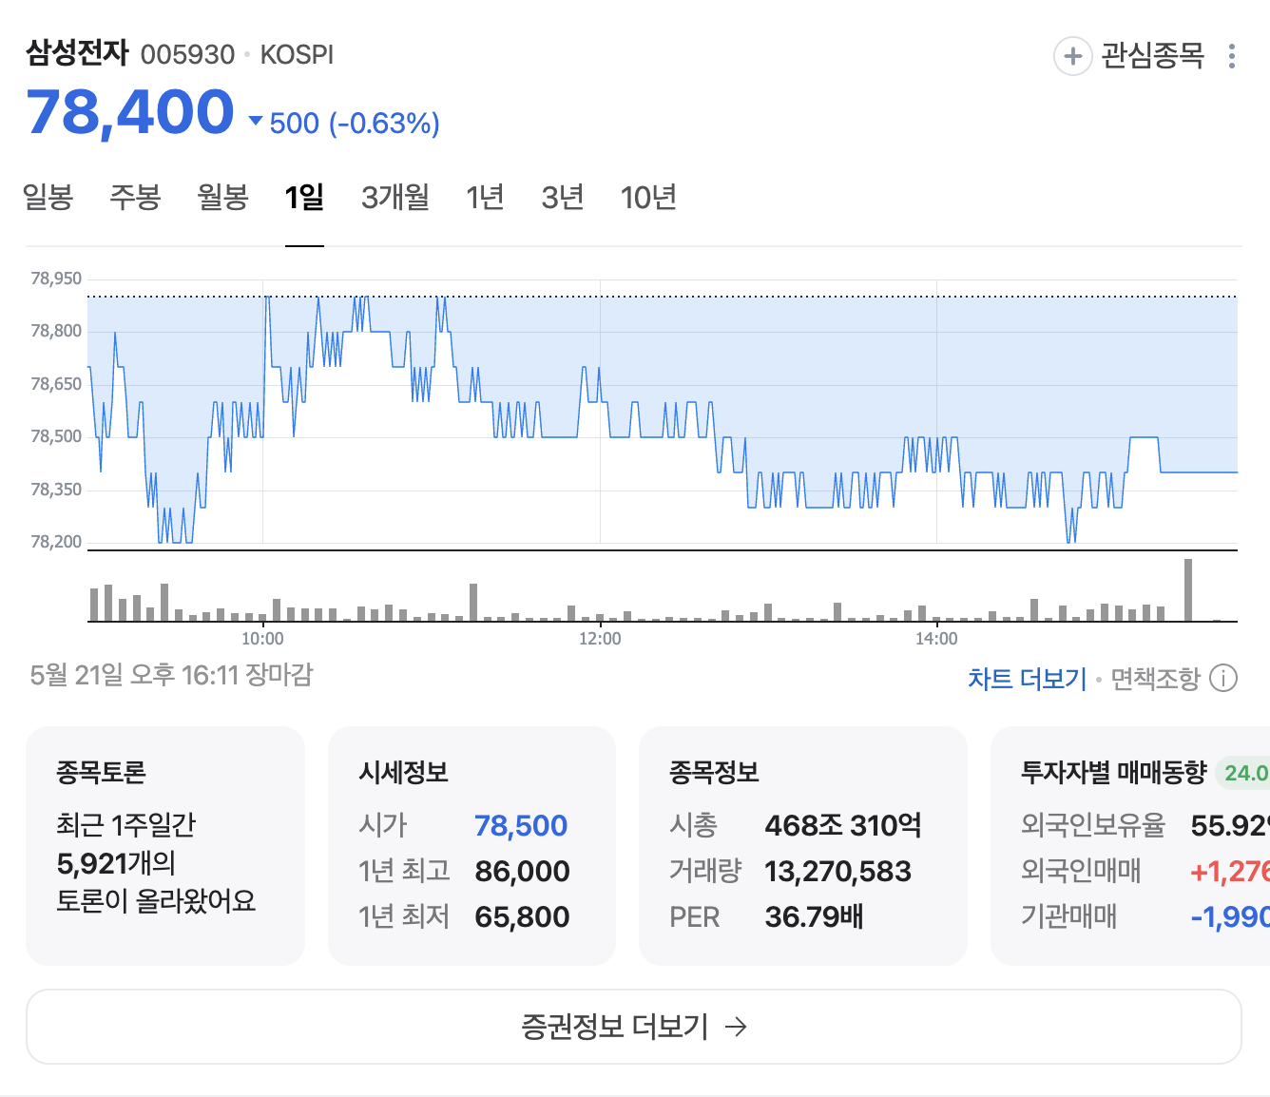Open the 종목정보 card
The image size is (1270, 1097).
click(x=803, y=846)
